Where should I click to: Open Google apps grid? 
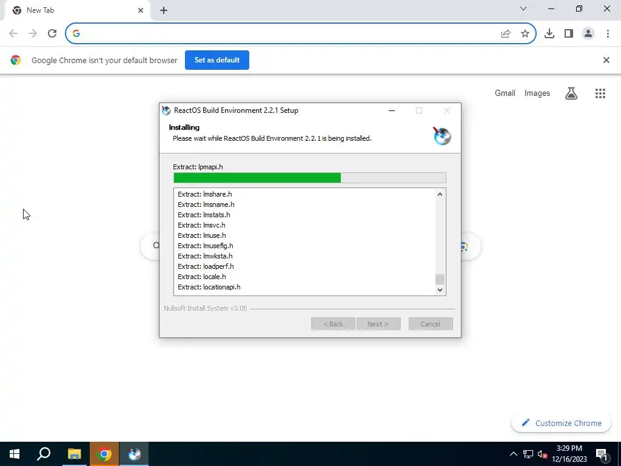point(600,93)
